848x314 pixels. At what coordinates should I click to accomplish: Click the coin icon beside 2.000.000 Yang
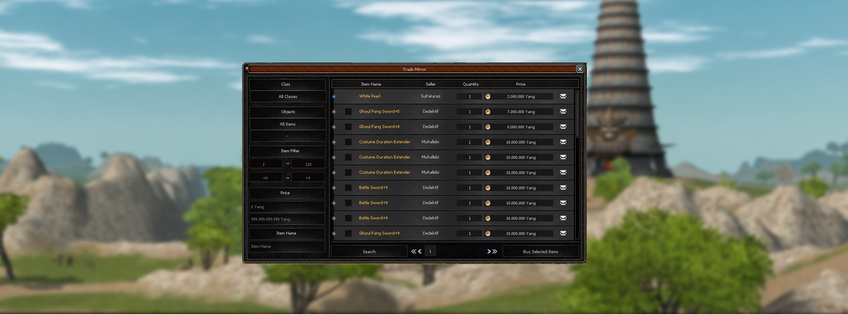488,96
